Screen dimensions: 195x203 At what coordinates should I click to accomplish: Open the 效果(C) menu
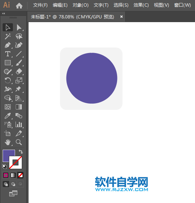click(x=141, y=5)
